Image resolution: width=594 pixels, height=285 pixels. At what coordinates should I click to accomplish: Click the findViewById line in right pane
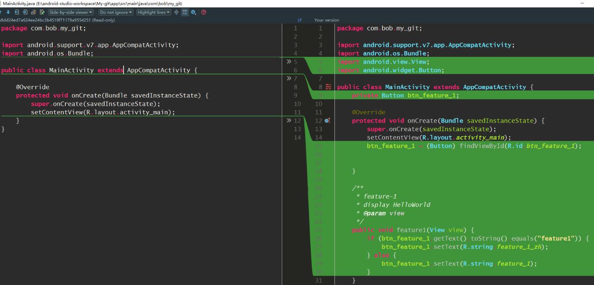[474, 146]
